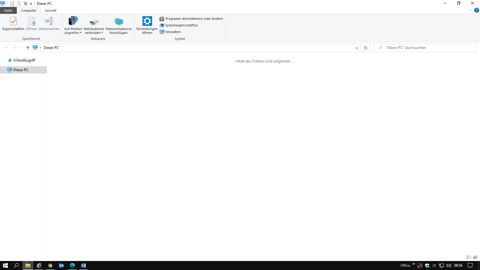Image resolution: width=480 pixels, height=270 pixels.
Task: Click quick access new folder icon
Action: 19,4
